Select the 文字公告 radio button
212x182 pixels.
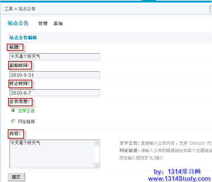13,111
